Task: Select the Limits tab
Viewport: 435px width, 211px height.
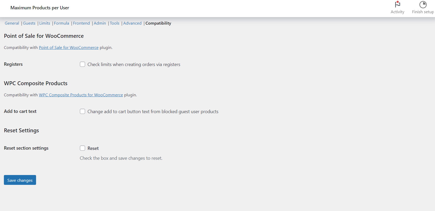Action: [45, 23]
